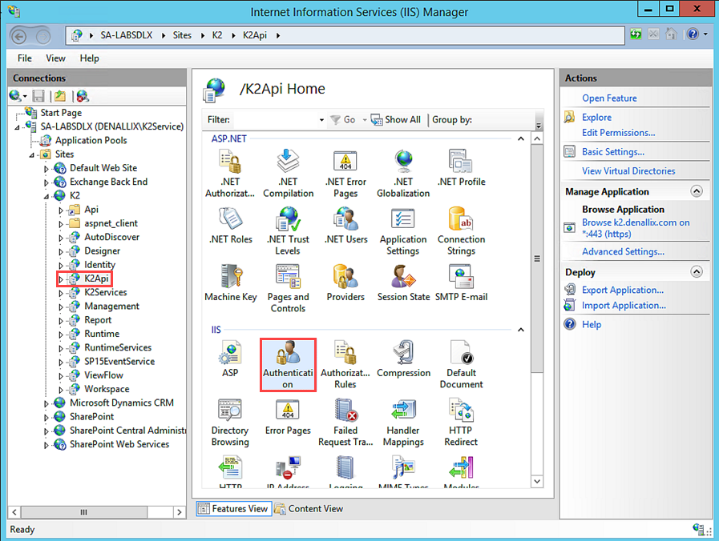This screenshot has height=541, width=719.
Task: Open the Compression feature
Action: (x=403, y=359)
